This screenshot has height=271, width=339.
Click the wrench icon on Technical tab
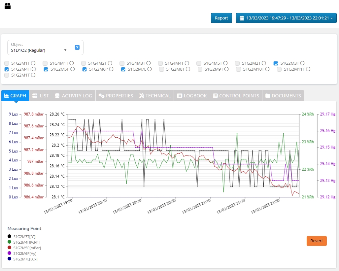142,96
